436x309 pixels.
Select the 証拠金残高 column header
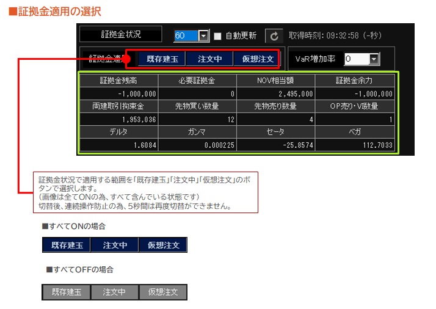coord(118,81)
